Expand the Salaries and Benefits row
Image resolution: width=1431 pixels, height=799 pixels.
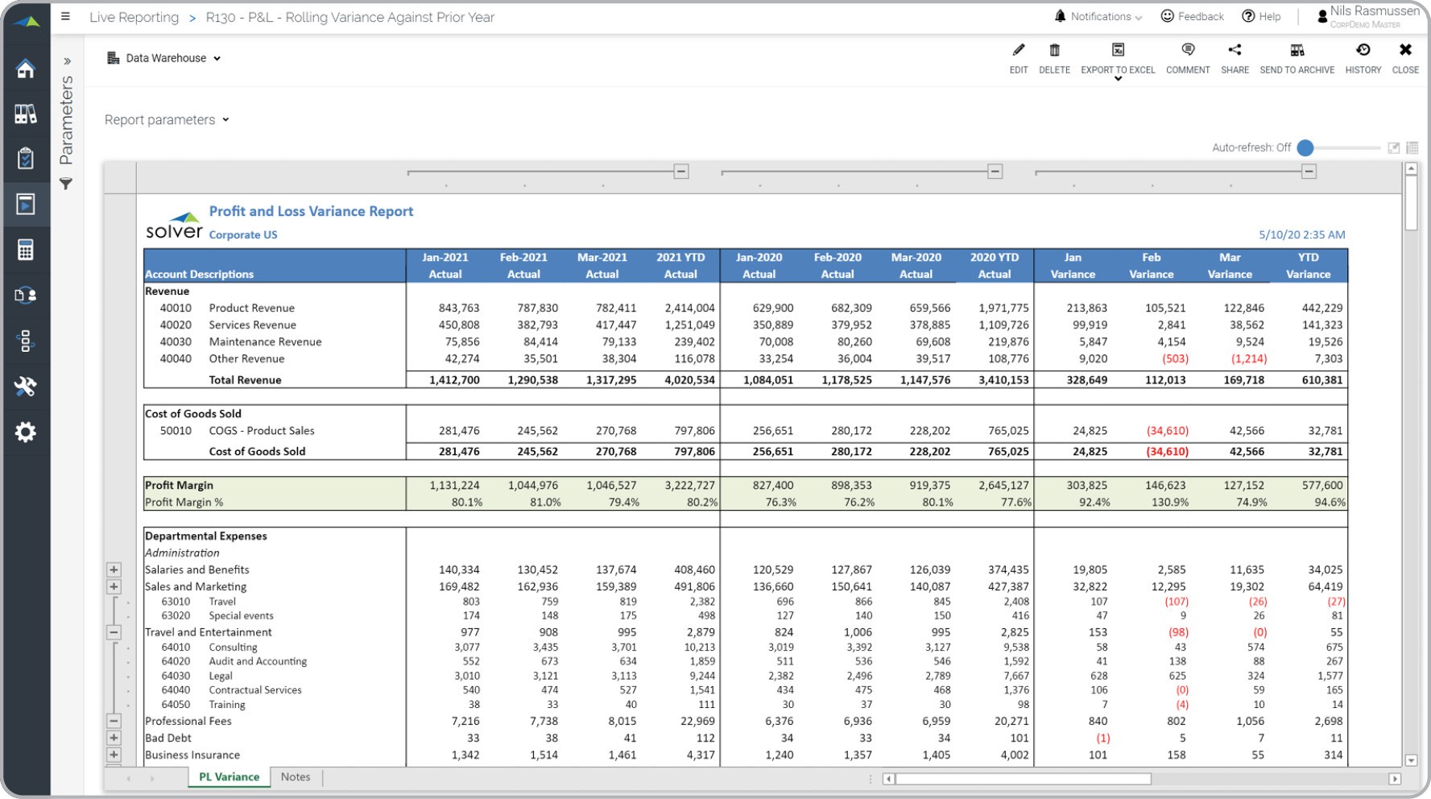[114, 569]
